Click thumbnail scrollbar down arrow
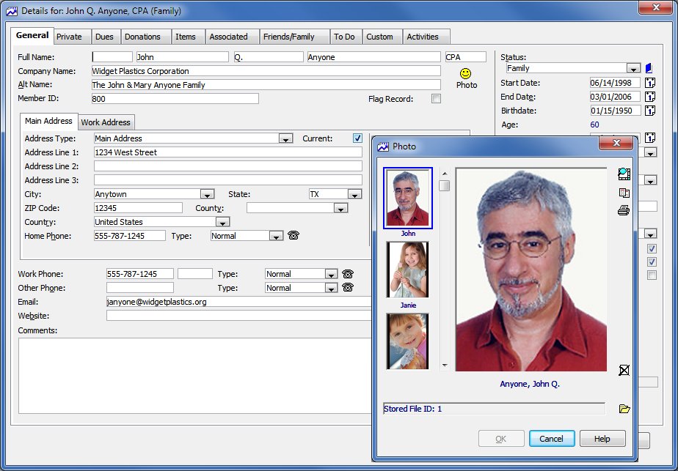The width and height of the screenshot is (678, 471). tap(445, 366)
